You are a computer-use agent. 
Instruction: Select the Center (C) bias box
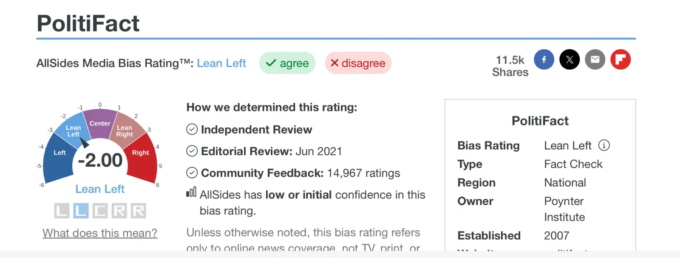pyautogui.click(x=100, y=211)
